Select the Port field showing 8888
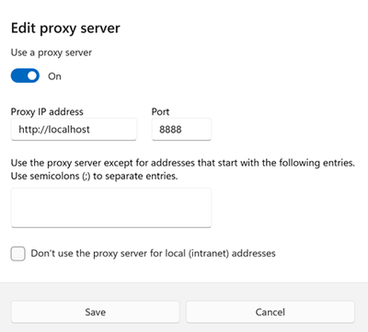Screen dimensions: 368x332 pos(181,130)
